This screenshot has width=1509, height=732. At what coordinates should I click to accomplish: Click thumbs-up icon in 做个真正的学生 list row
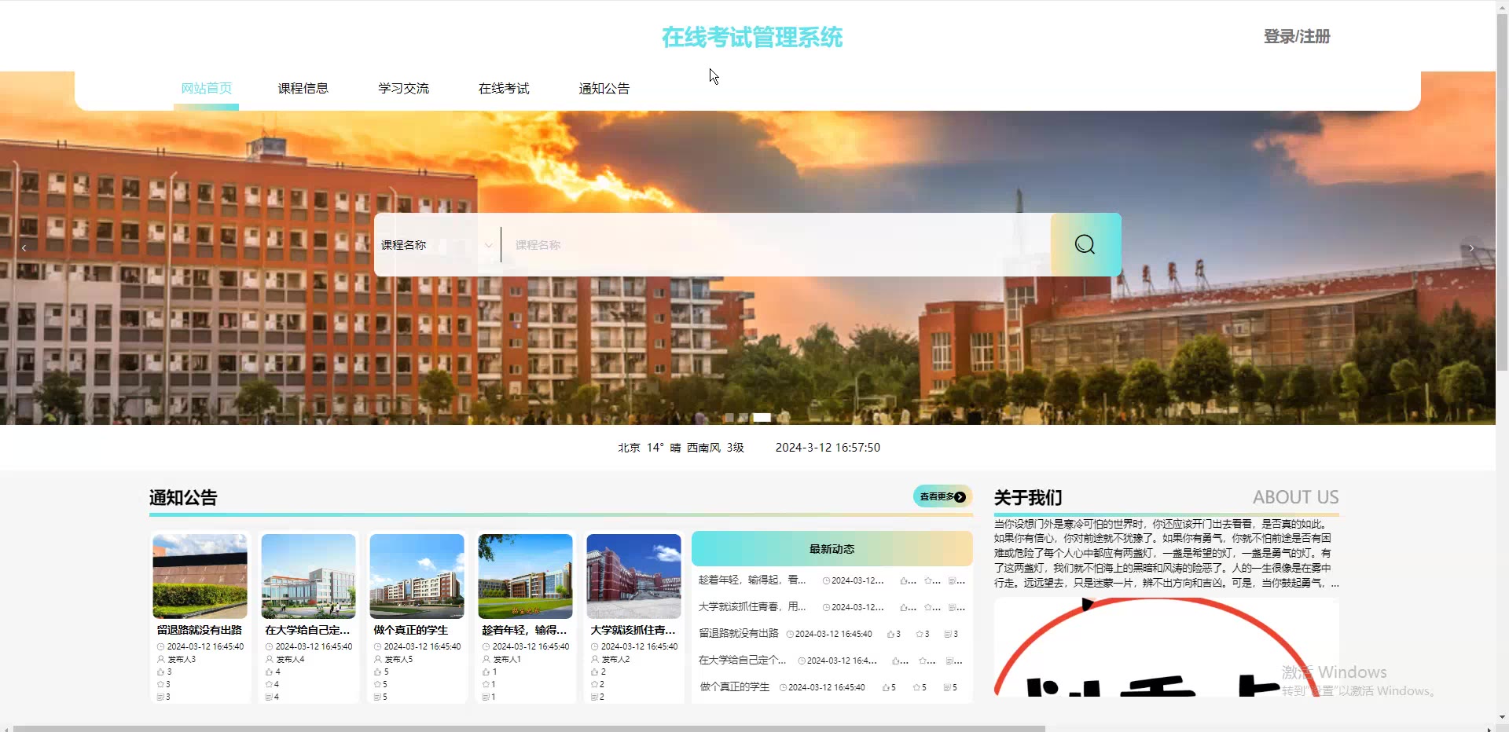(886, 687)
